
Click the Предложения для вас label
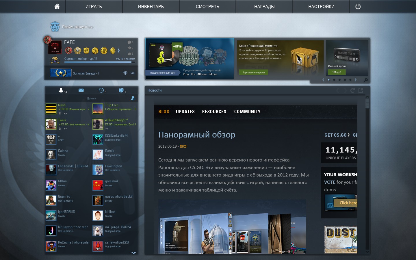[x=162, y=73]
